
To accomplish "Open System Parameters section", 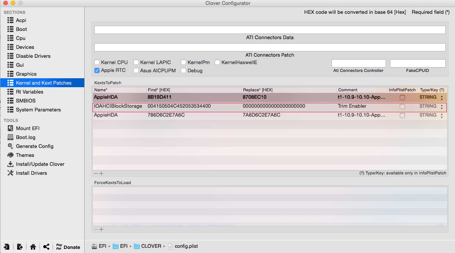I will pyautogui.click(x=38, y=110).
